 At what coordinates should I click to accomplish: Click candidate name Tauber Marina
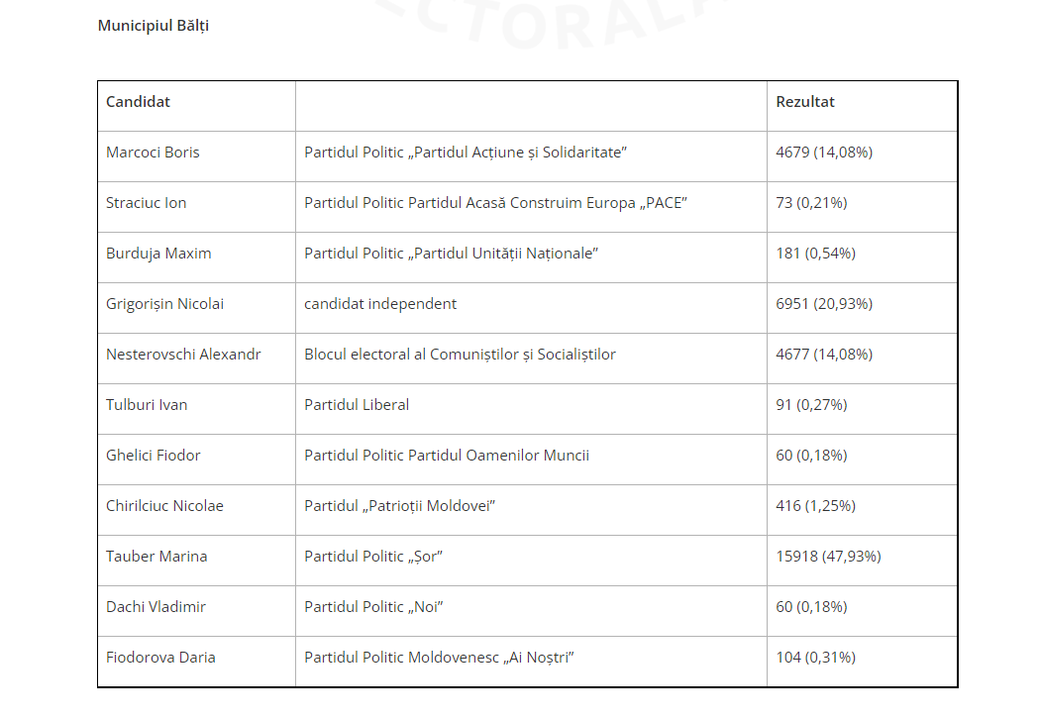click(x=156, y=556)
